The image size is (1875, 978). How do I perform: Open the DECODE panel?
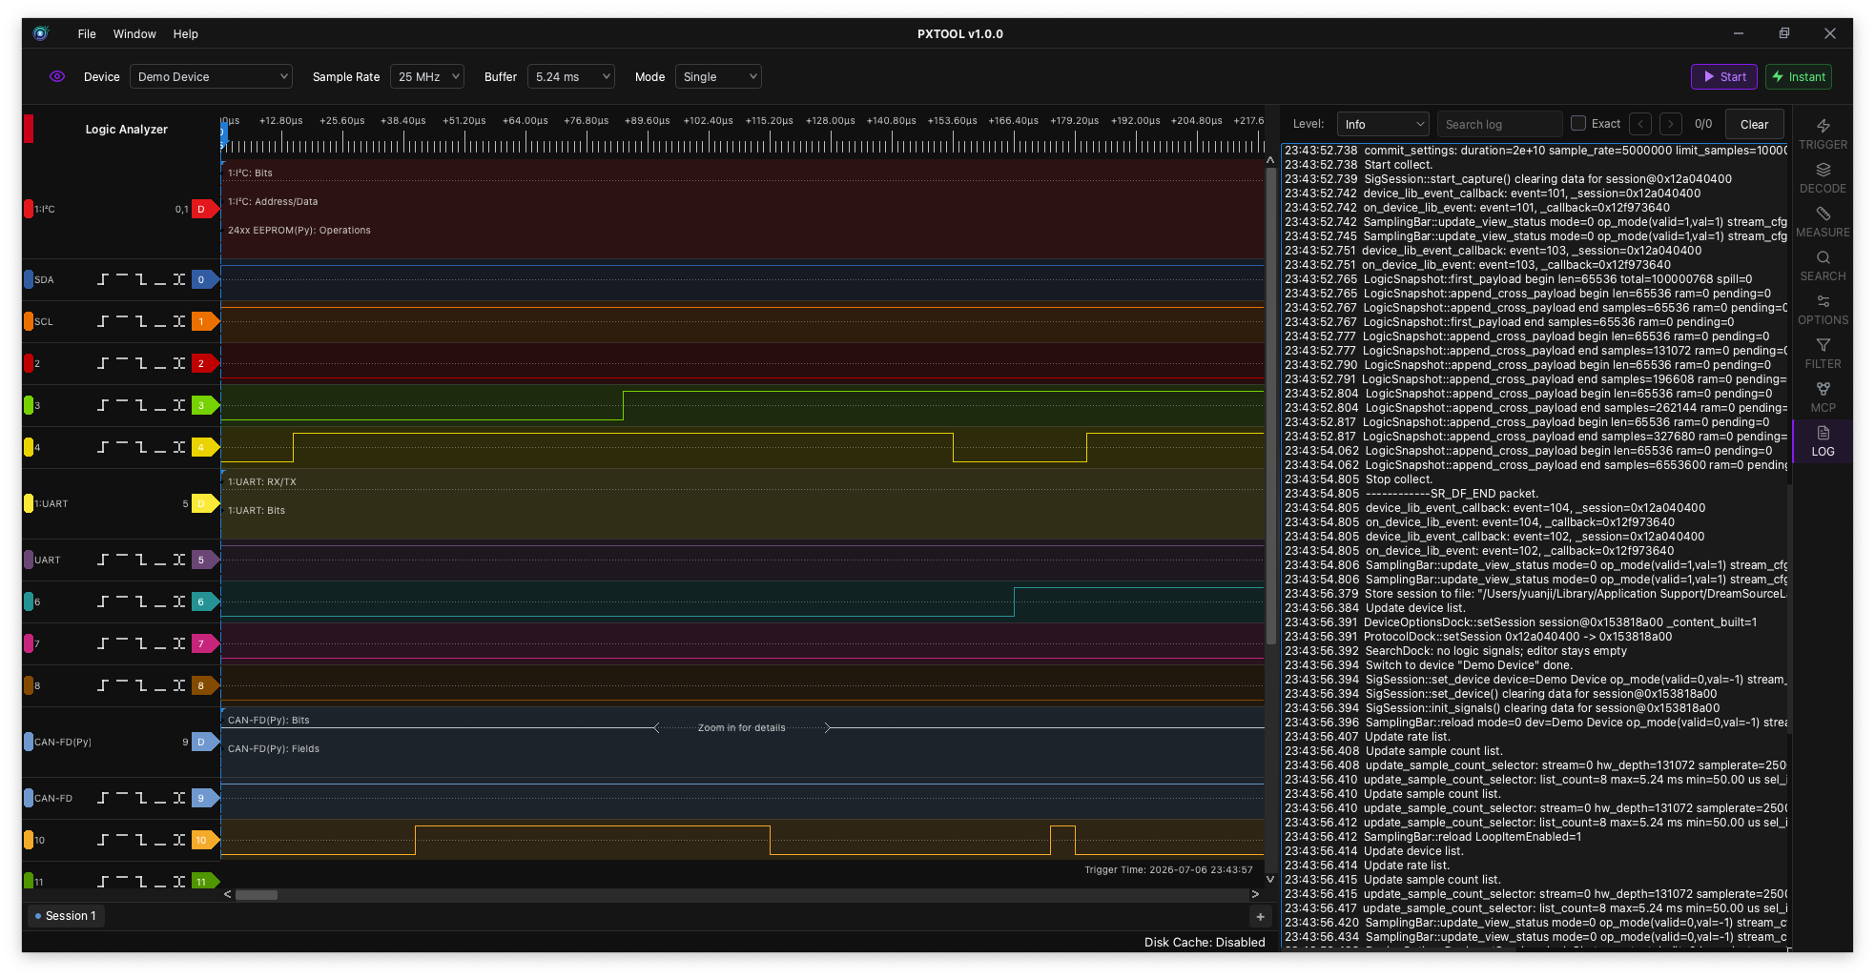[1823, 178]
